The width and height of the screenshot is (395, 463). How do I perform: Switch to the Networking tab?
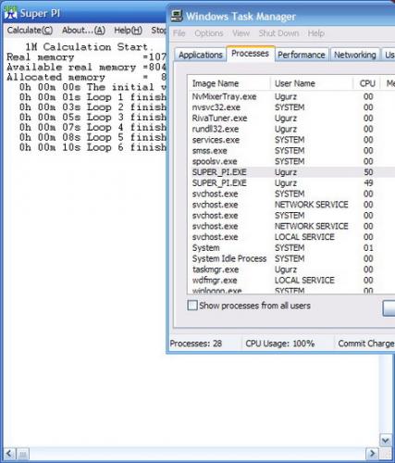[x=355, y=55]
